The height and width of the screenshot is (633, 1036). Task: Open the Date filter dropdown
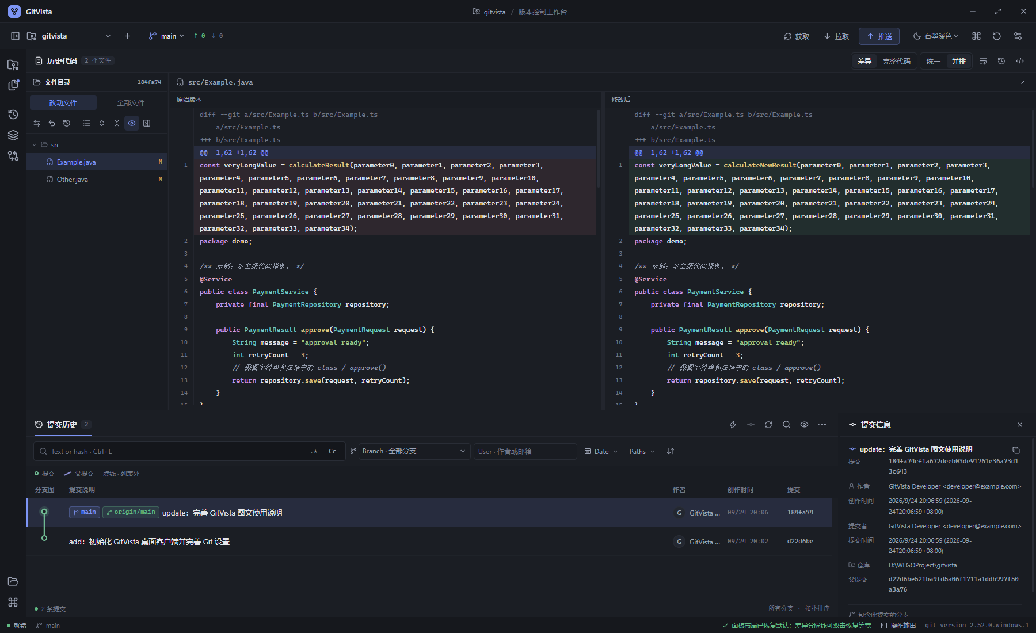(x=601, y=451)
